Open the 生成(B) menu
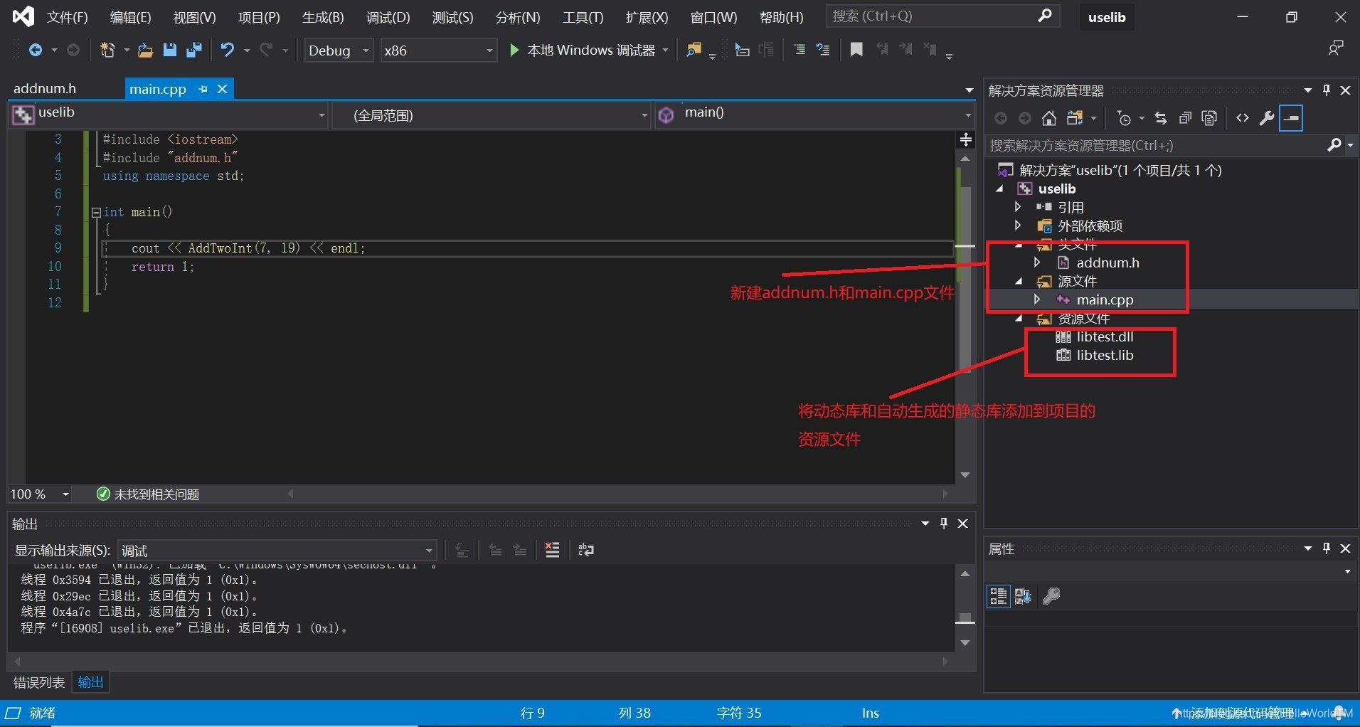Image resolution: width=1360 pixels, height=727 pixels. (323, 17)
